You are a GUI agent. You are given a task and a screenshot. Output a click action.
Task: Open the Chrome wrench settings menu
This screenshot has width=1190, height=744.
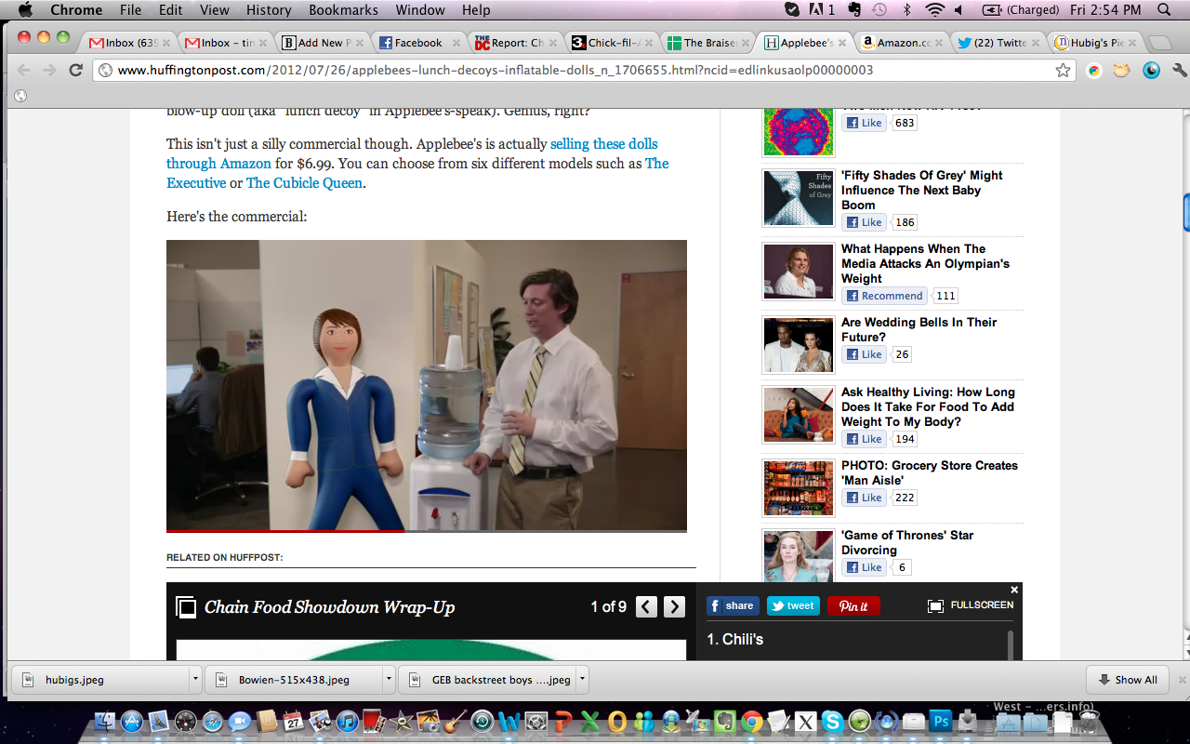[x=1179, y=71]
